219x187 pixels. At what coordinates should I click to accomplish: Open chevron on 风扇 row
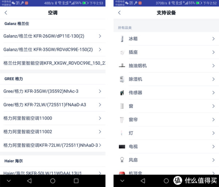coord(214,160)
